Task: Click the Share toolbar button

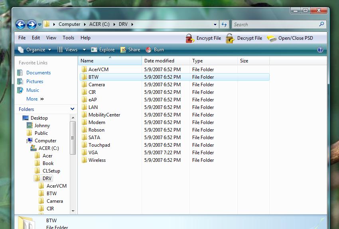Action: point(130,50)
